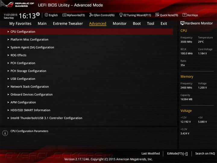Click the EZ Tuning Wizard bulb icon
This screenshot has width=217, height=163.
tap(121, 15)
